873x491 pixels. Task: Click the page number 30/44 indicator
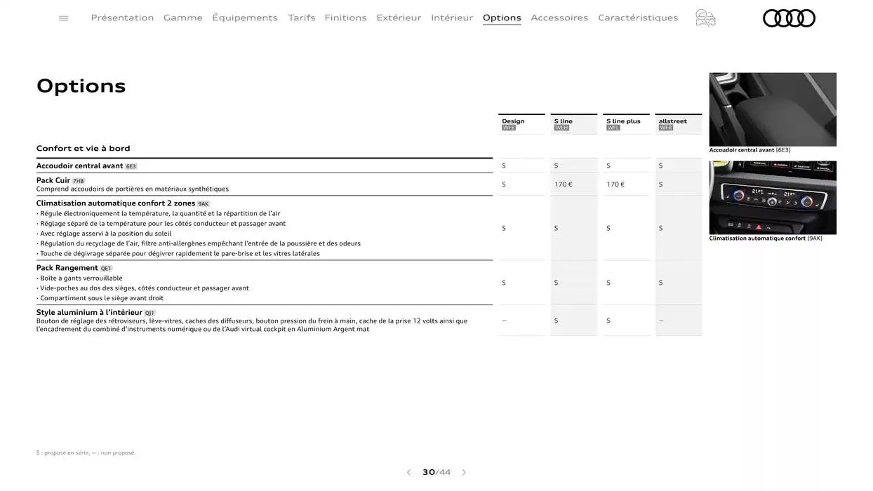coord(436,473)
